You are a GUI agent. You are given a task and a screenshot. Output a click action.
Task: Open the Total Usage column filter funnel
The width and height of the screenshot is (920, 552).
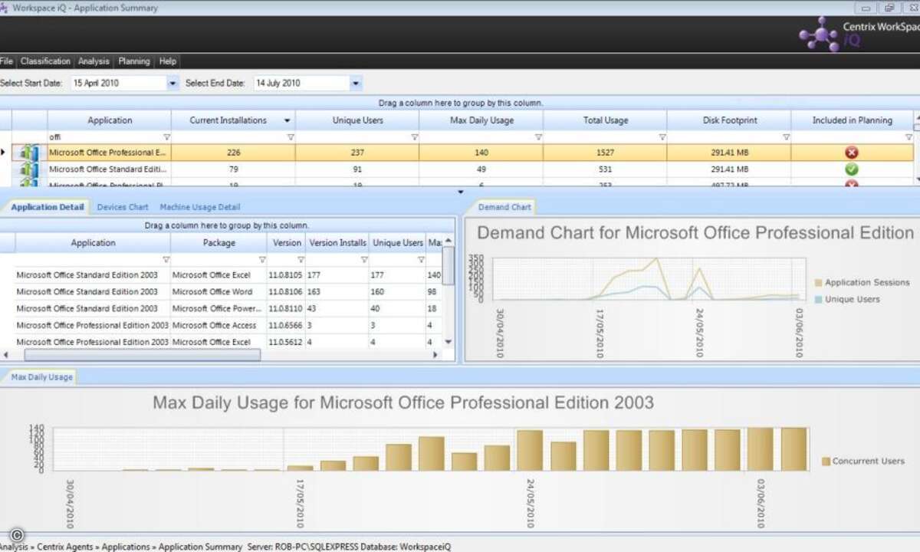point(662,137)
